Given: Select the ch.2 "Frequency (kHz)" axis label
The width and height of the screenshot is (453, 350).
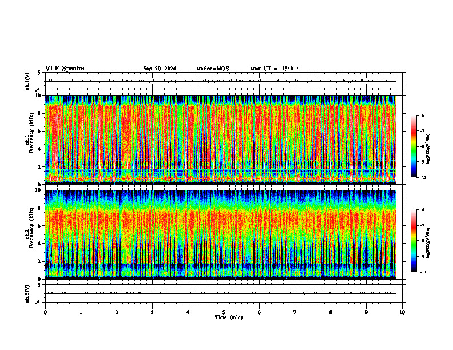Looking at the screenshot, I should (31, 228).
